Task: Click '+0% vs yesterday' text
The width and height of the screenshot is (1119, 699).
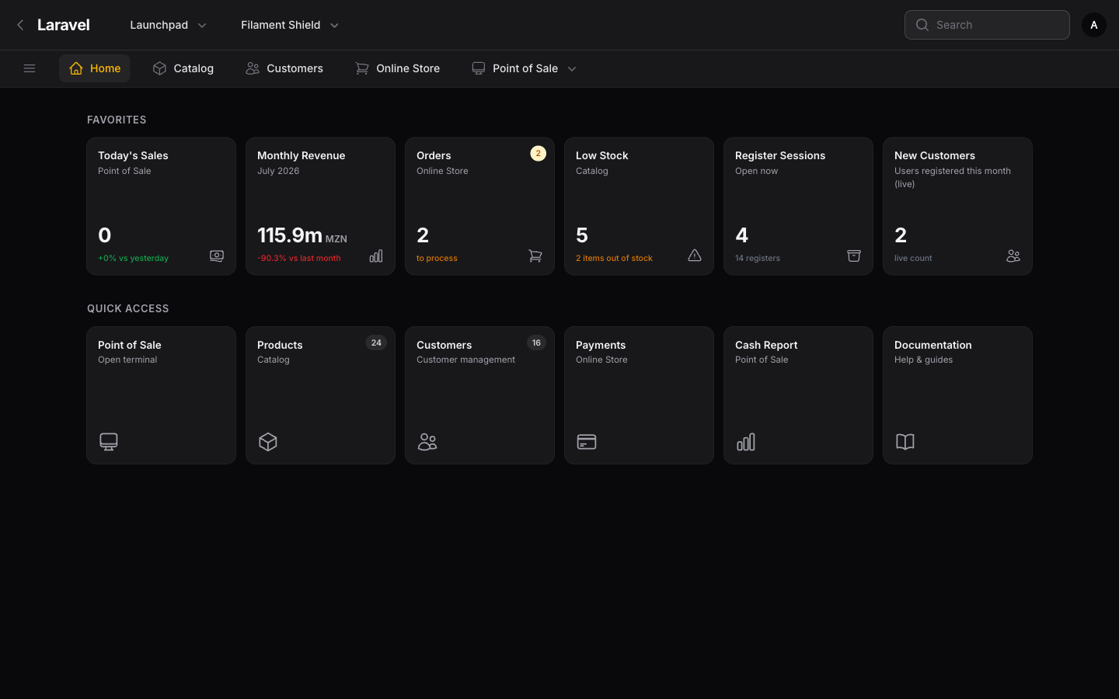Action: pyautogui.click(x=133, y=258)
